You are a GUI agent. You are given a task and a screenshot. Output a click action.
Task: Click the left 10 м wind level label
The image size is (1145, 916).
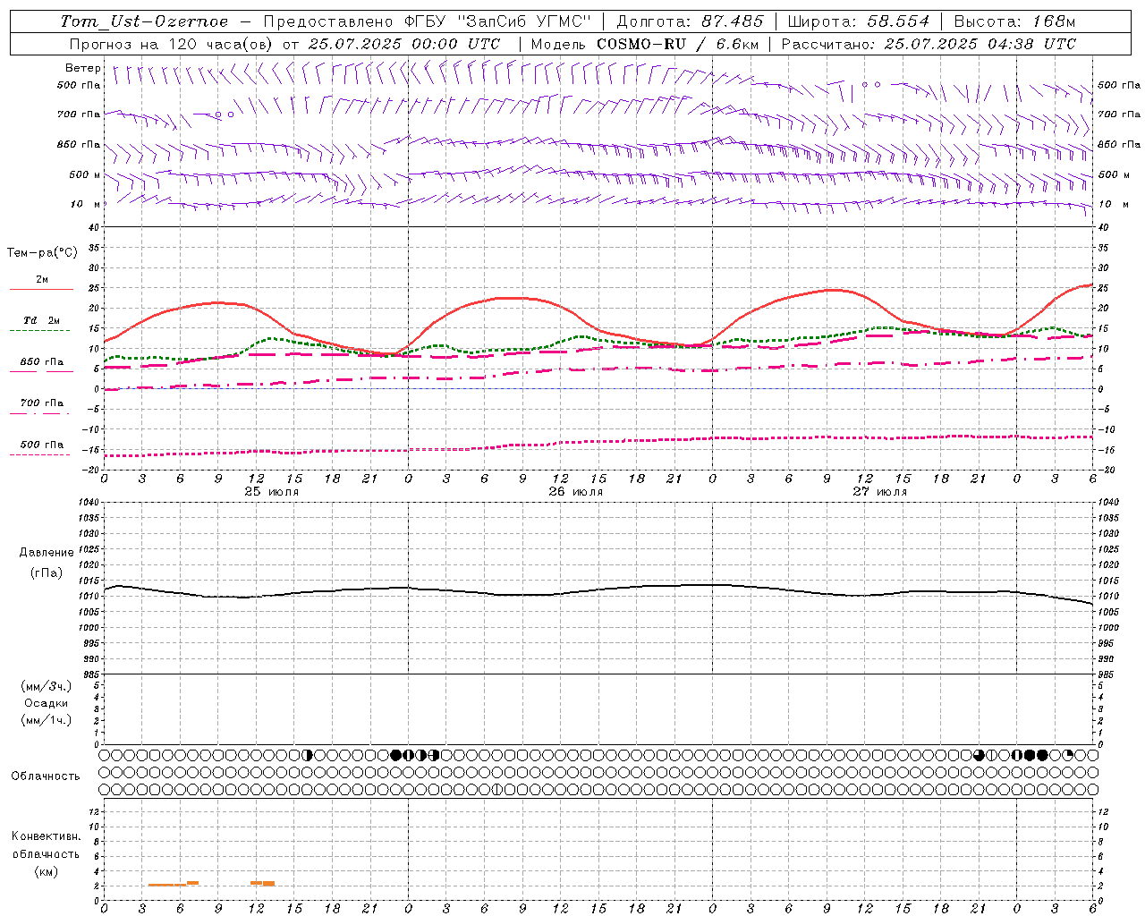pos(86,204)
